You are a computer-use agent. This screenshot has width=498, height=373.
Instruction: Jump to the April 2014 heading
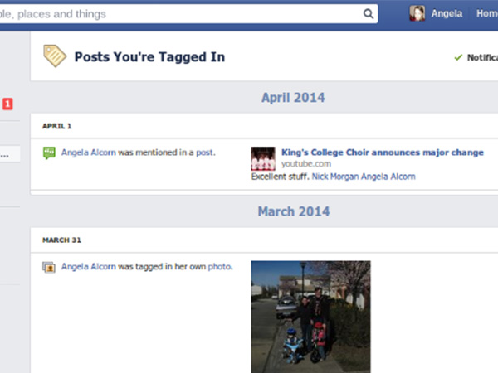(x=293, y=98)
